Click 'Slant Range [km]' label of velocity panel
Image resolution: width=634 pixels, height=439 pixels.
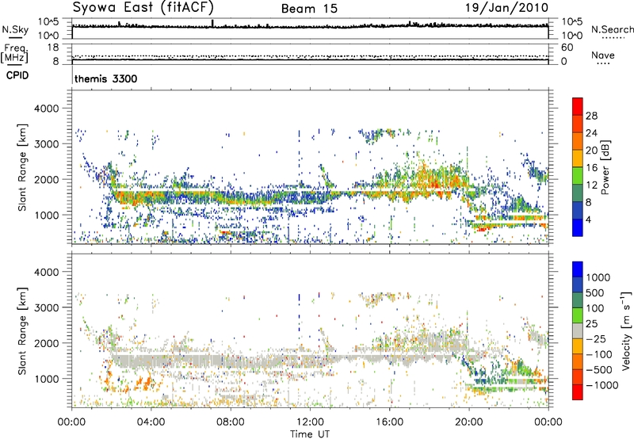coord(22,331)
